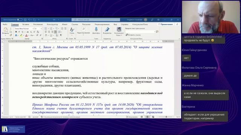Click Accessibility check status bar item

(x=60, y=117)
